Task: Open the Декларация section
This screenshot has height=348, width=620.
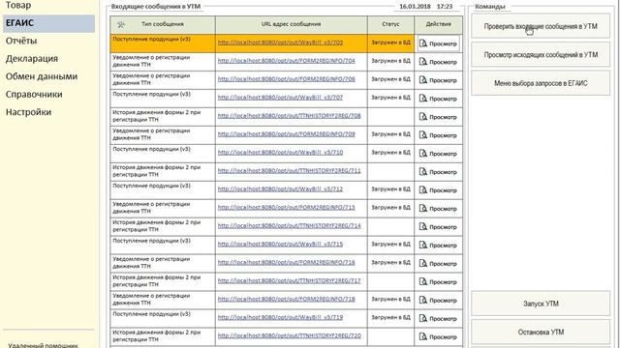Action: pyautogui.click(x=32, y=59)
